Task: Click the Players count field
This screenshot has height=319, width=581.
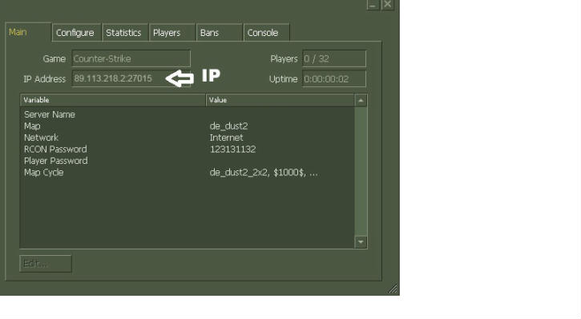Action: pos(334,58)
